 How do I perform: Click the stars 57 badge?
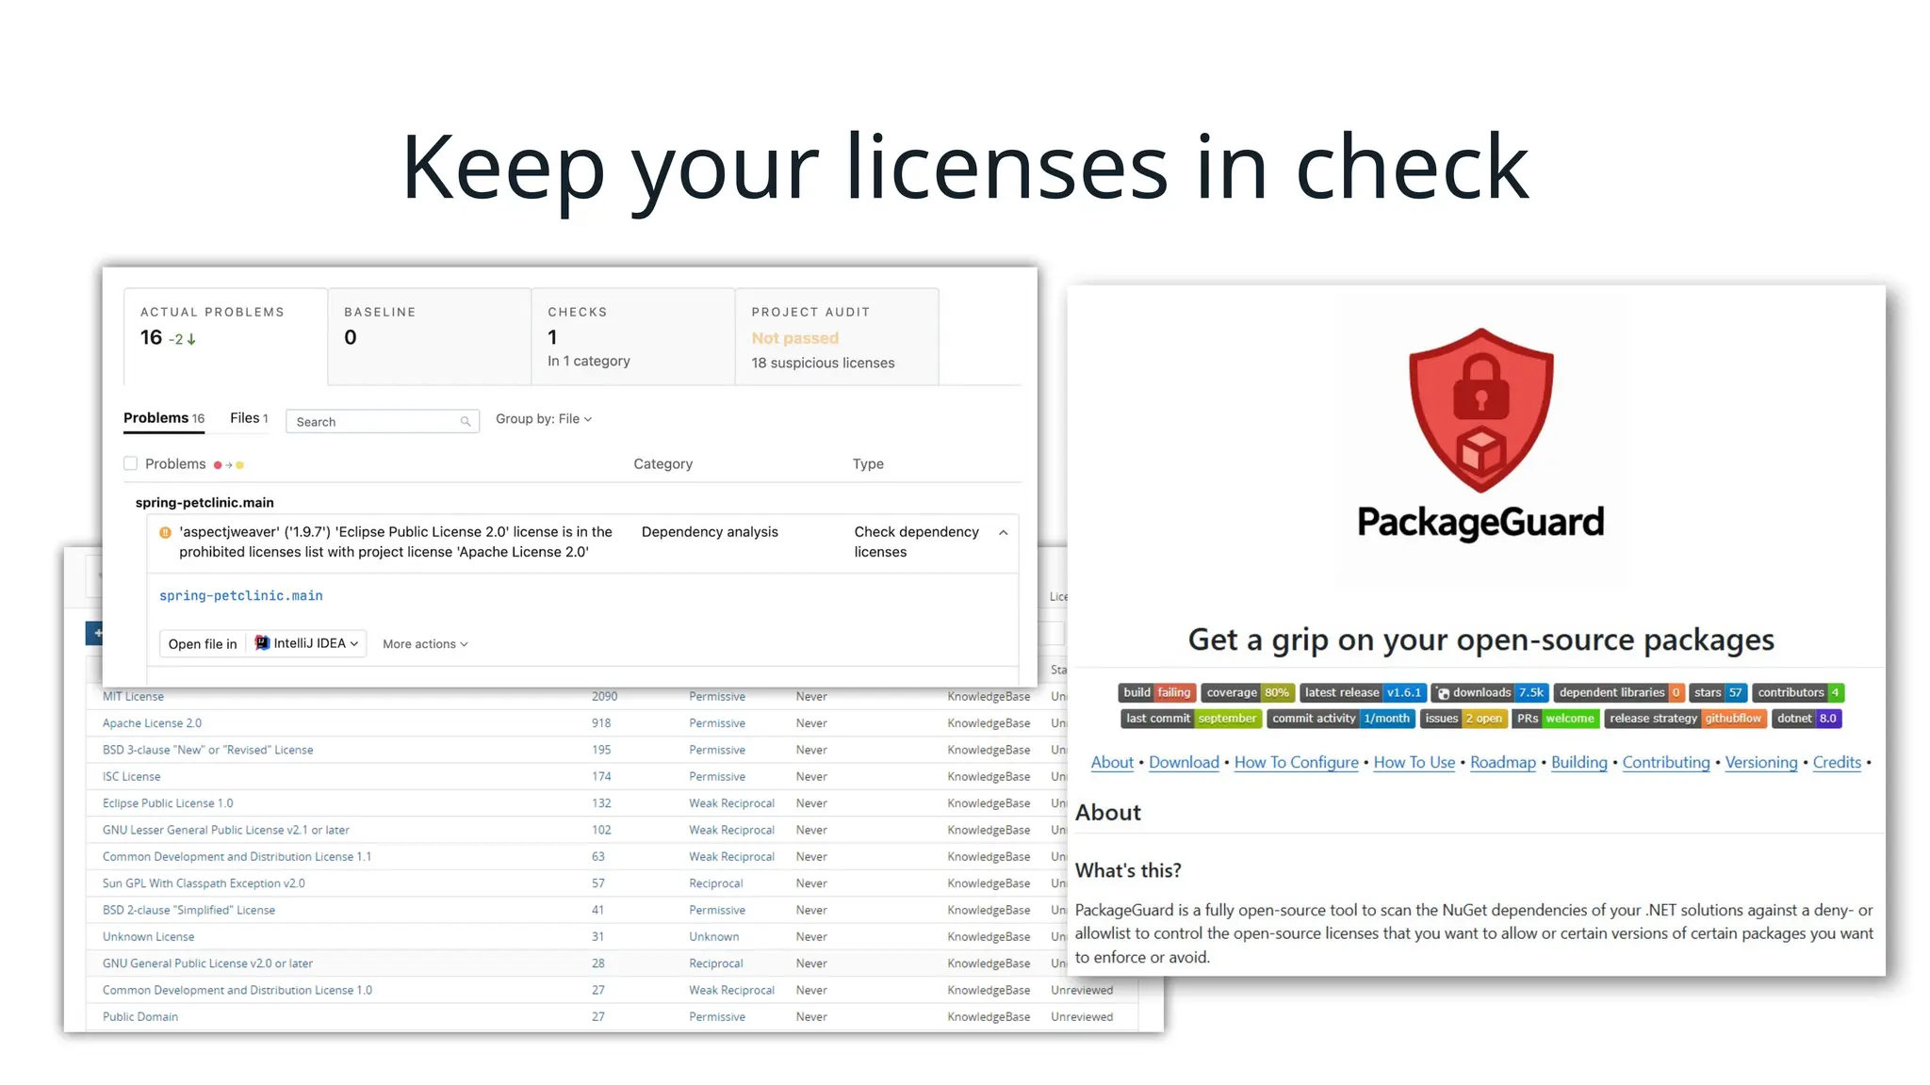tap(1718, 693)
